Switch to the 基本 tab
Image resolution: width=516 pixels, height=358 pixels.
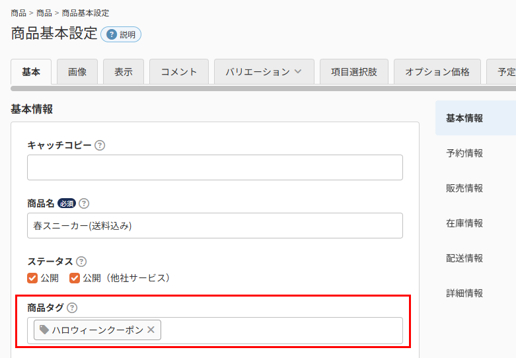31,72
